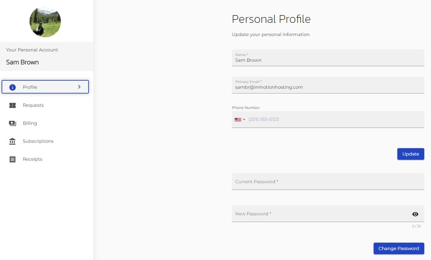Click into the Primary Email field
Viewport: 431px width, 260px height.
328,87
